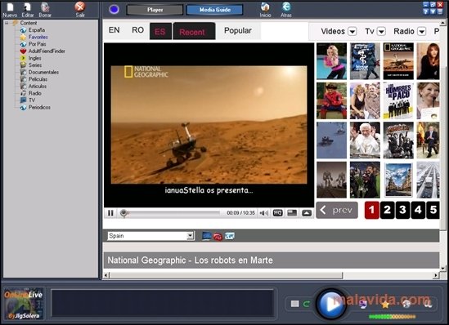Select the RO language tab
Screen dimensions: 449x325
click(137, 30)
